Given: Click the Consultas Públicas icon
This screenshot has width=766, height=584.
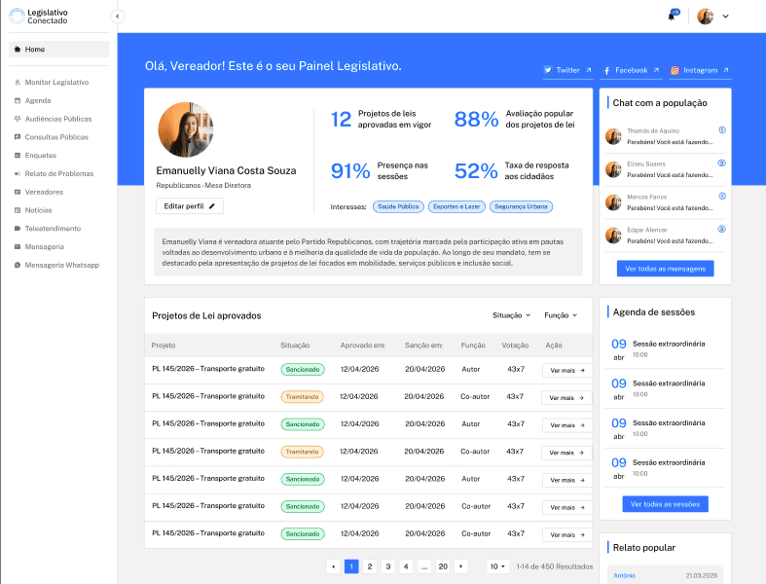Looking at the screenshot, I should 18,137.
